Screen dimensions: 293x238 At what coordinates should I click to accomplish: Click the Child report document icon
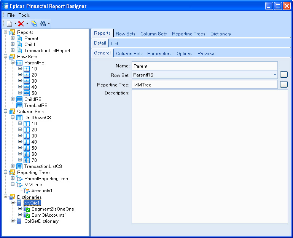click(19, 45)
